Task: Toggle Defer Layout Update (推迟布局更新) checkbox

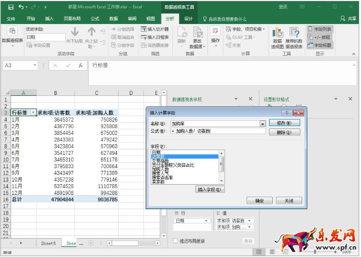Action: click(175, 241)
